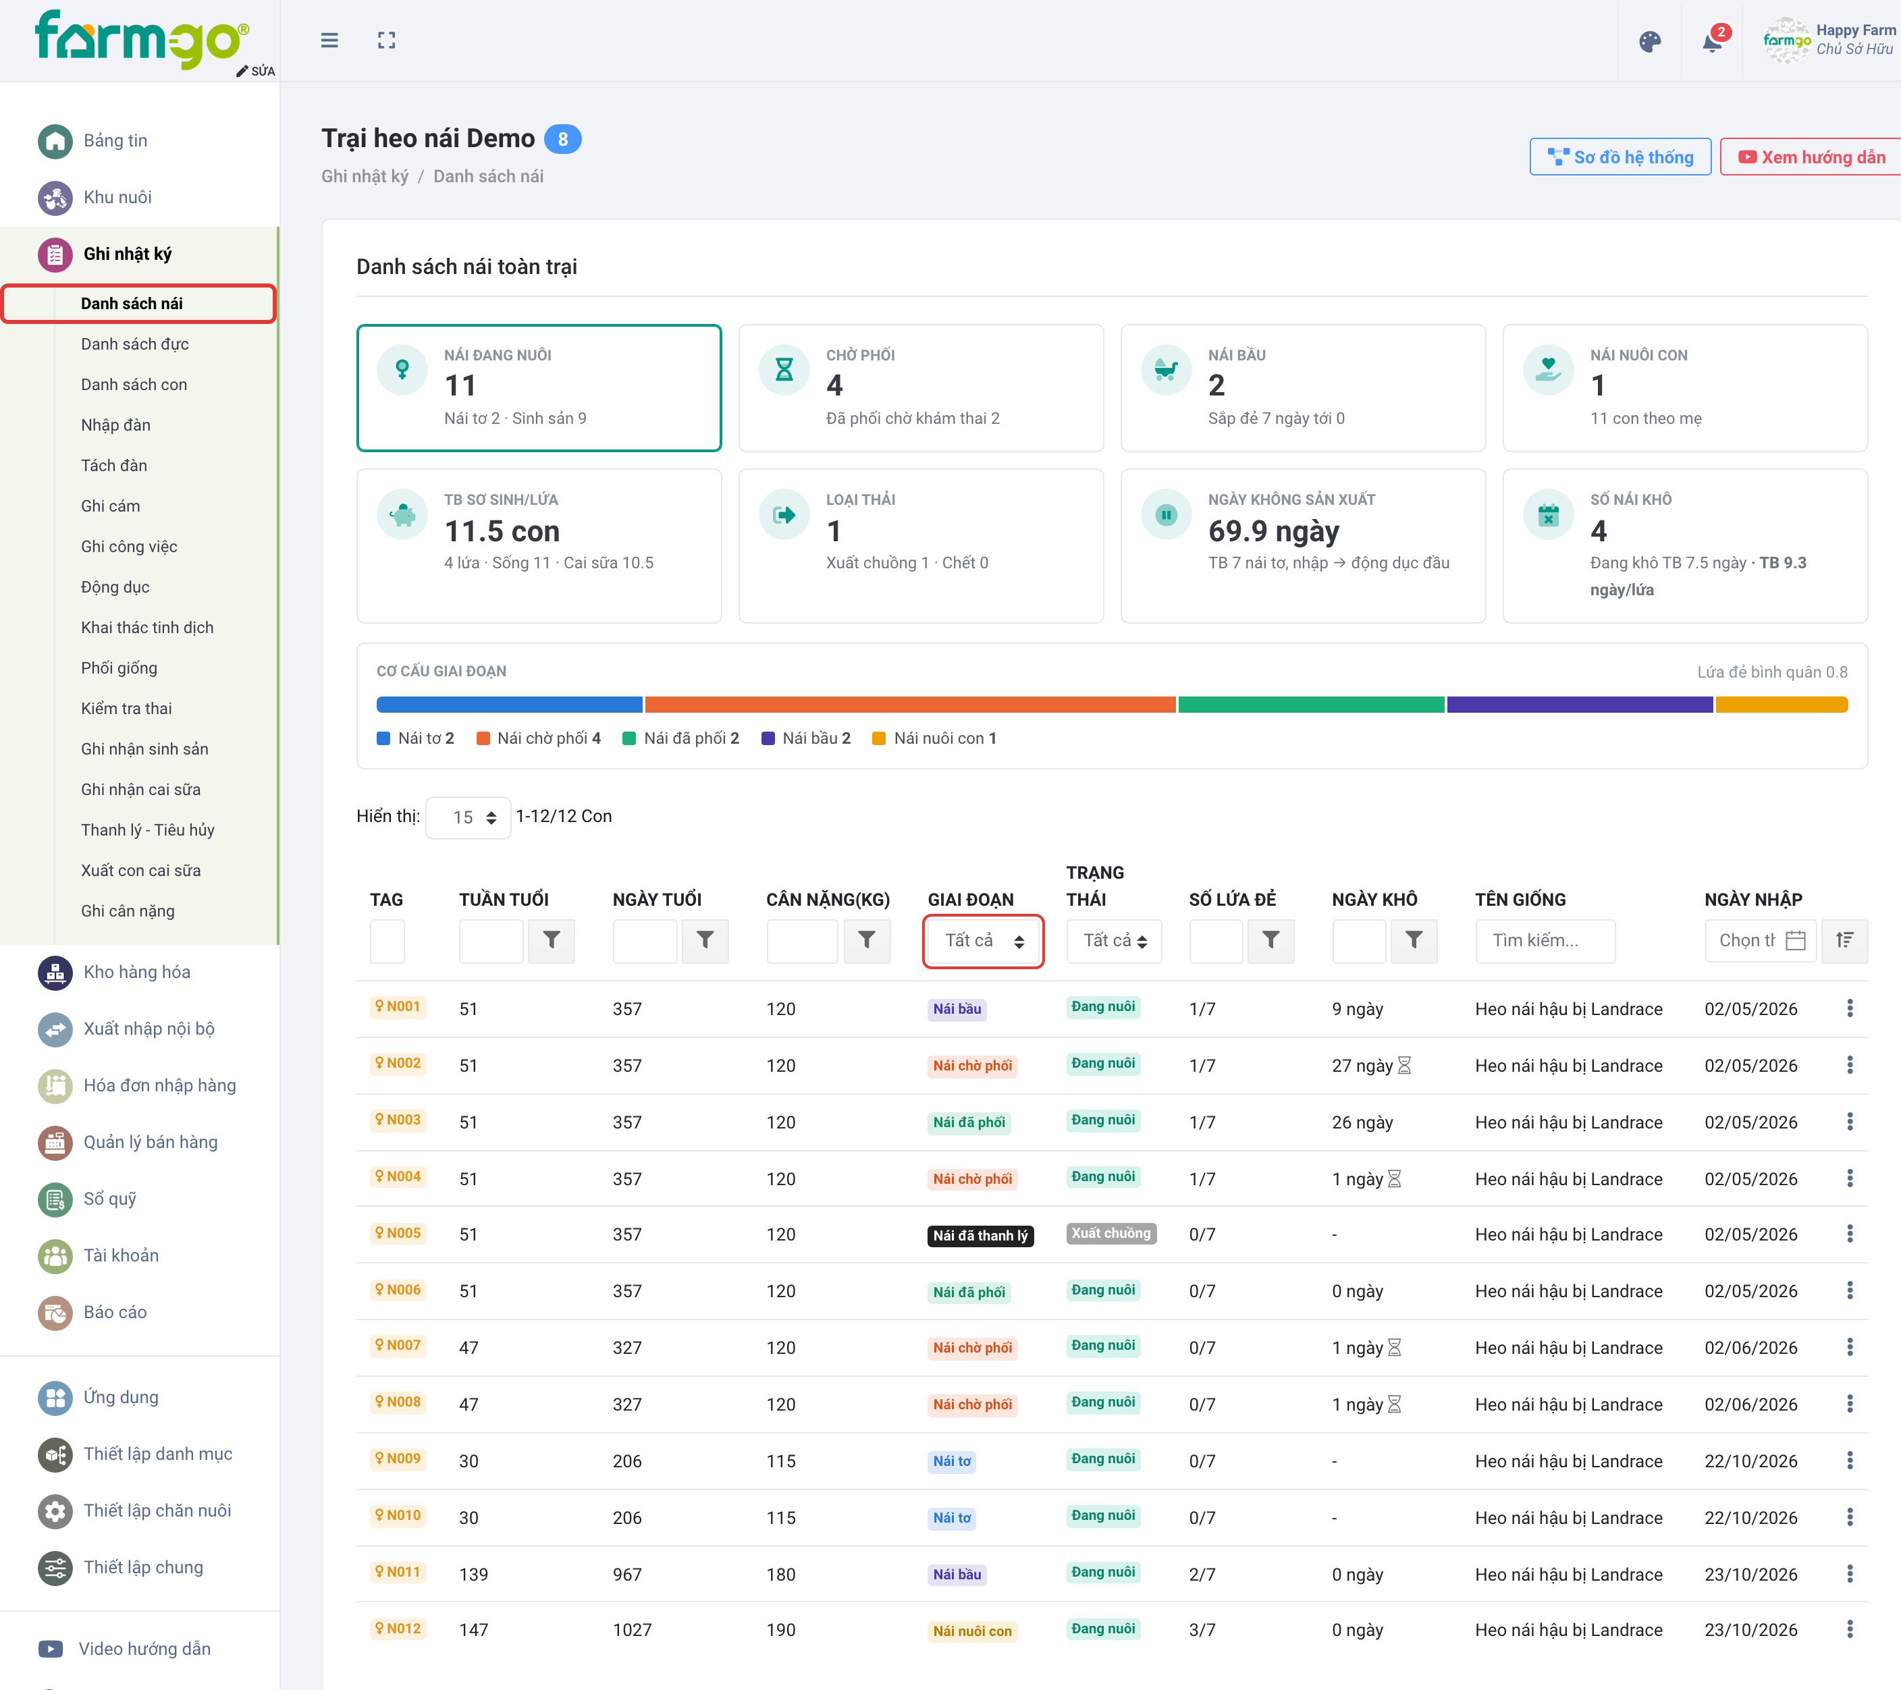Open the Happy Farm user profile menu
Image resolution: width=1901 pixels, height=1690 pixels.
point(1829,40)
